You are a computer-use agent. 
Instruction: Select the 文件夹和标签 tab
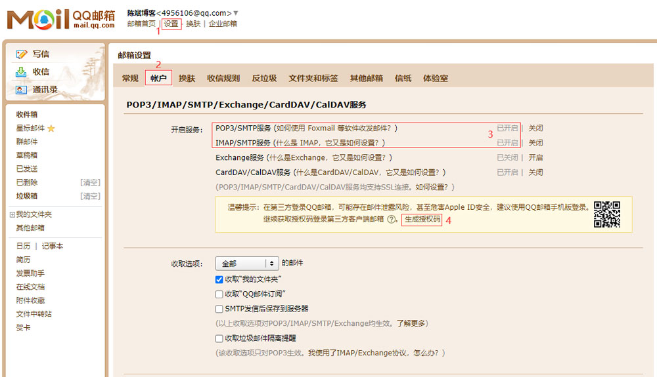click(x=313, y=78)
